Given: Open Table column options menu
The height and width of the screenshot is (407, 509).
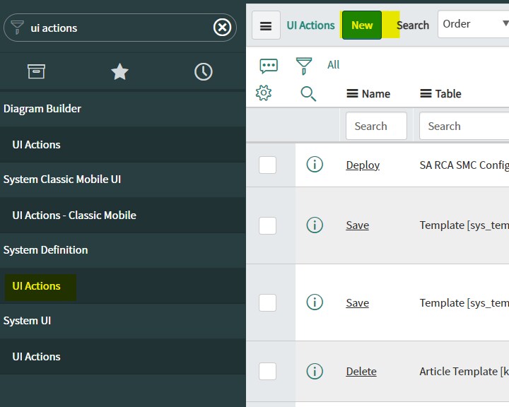Looking at the screenshot, I should click(426, 94).
